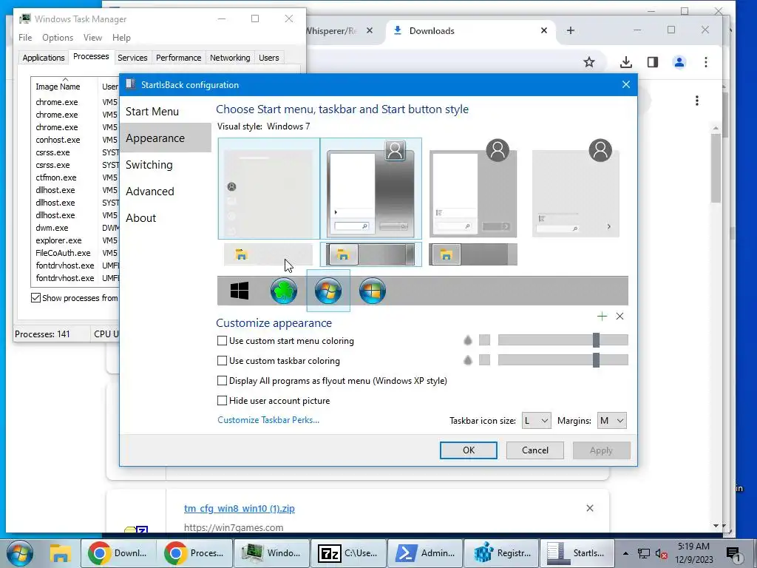
Task: Select the Windows 7 Aero start menu style
Action: [371, 189]
